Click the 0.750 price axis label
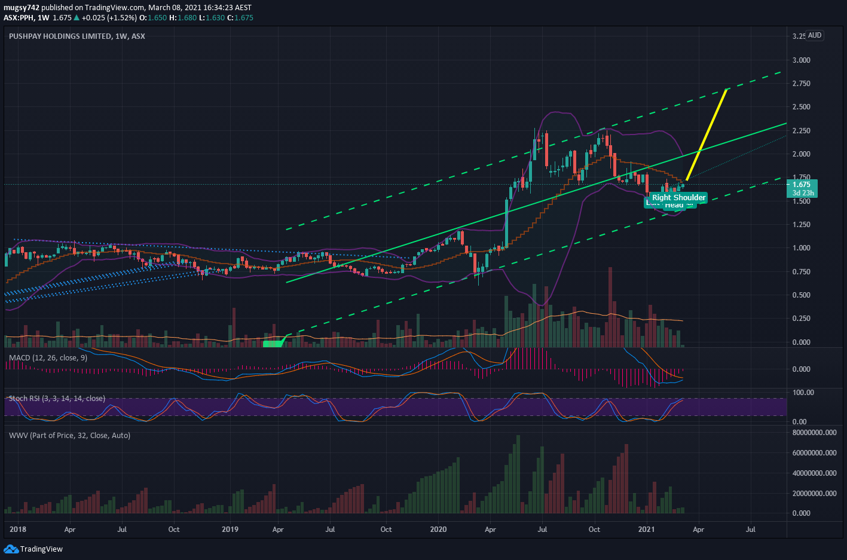847x560 pixels. coord(801,271)
